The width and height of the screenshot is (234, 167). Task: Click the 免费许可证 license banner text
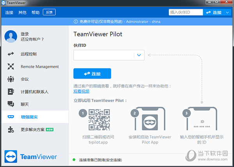pos(120,21)
